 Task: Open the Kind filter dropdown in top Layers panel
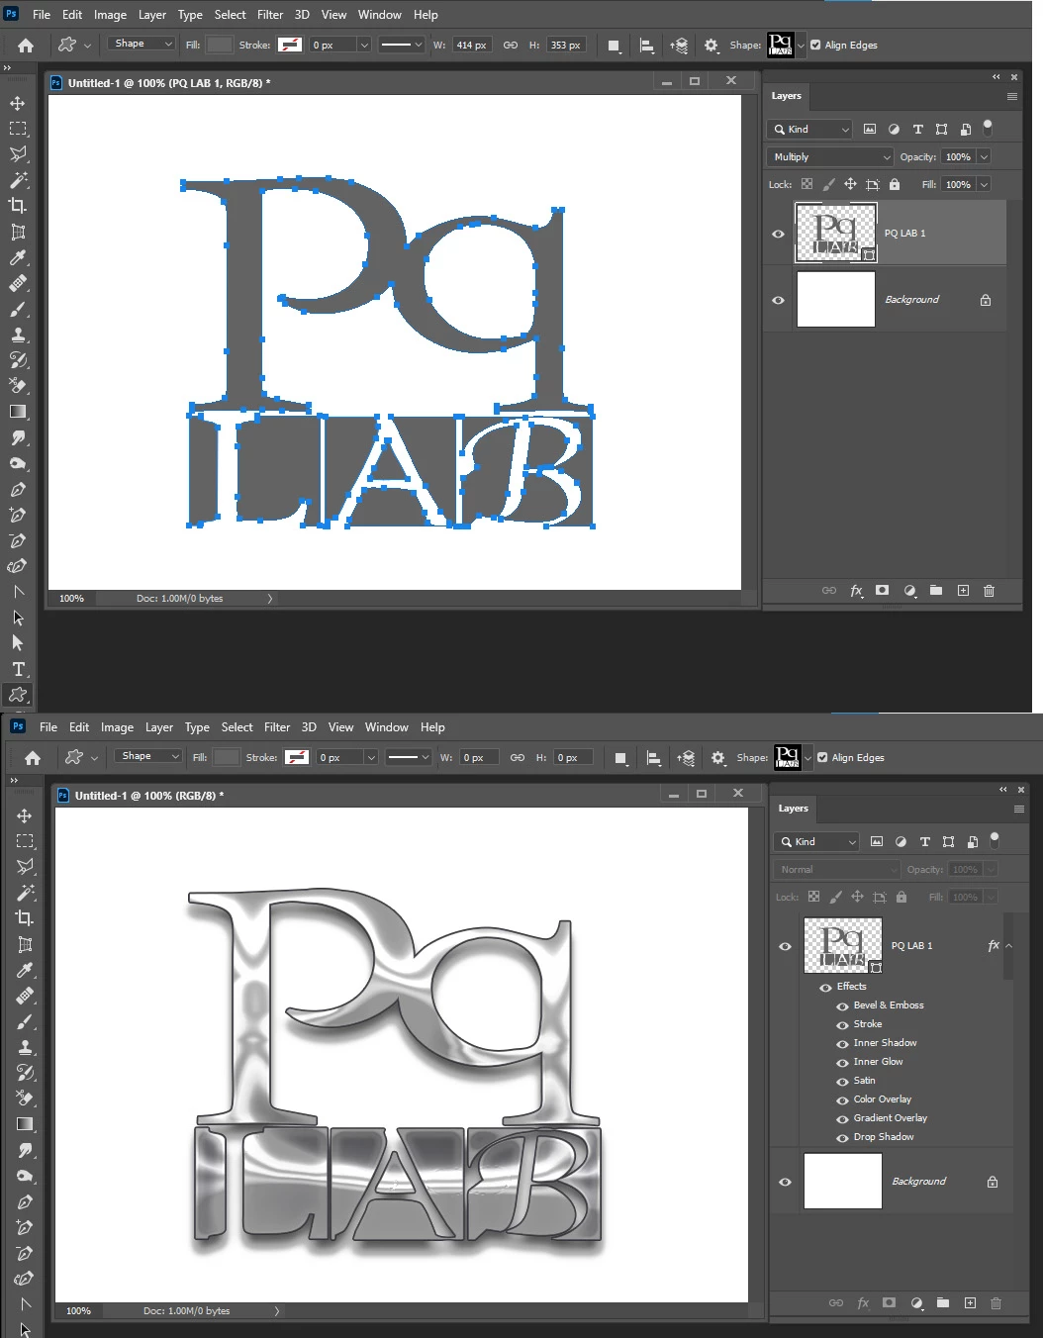pyautogui.click(x=809, y=130)
